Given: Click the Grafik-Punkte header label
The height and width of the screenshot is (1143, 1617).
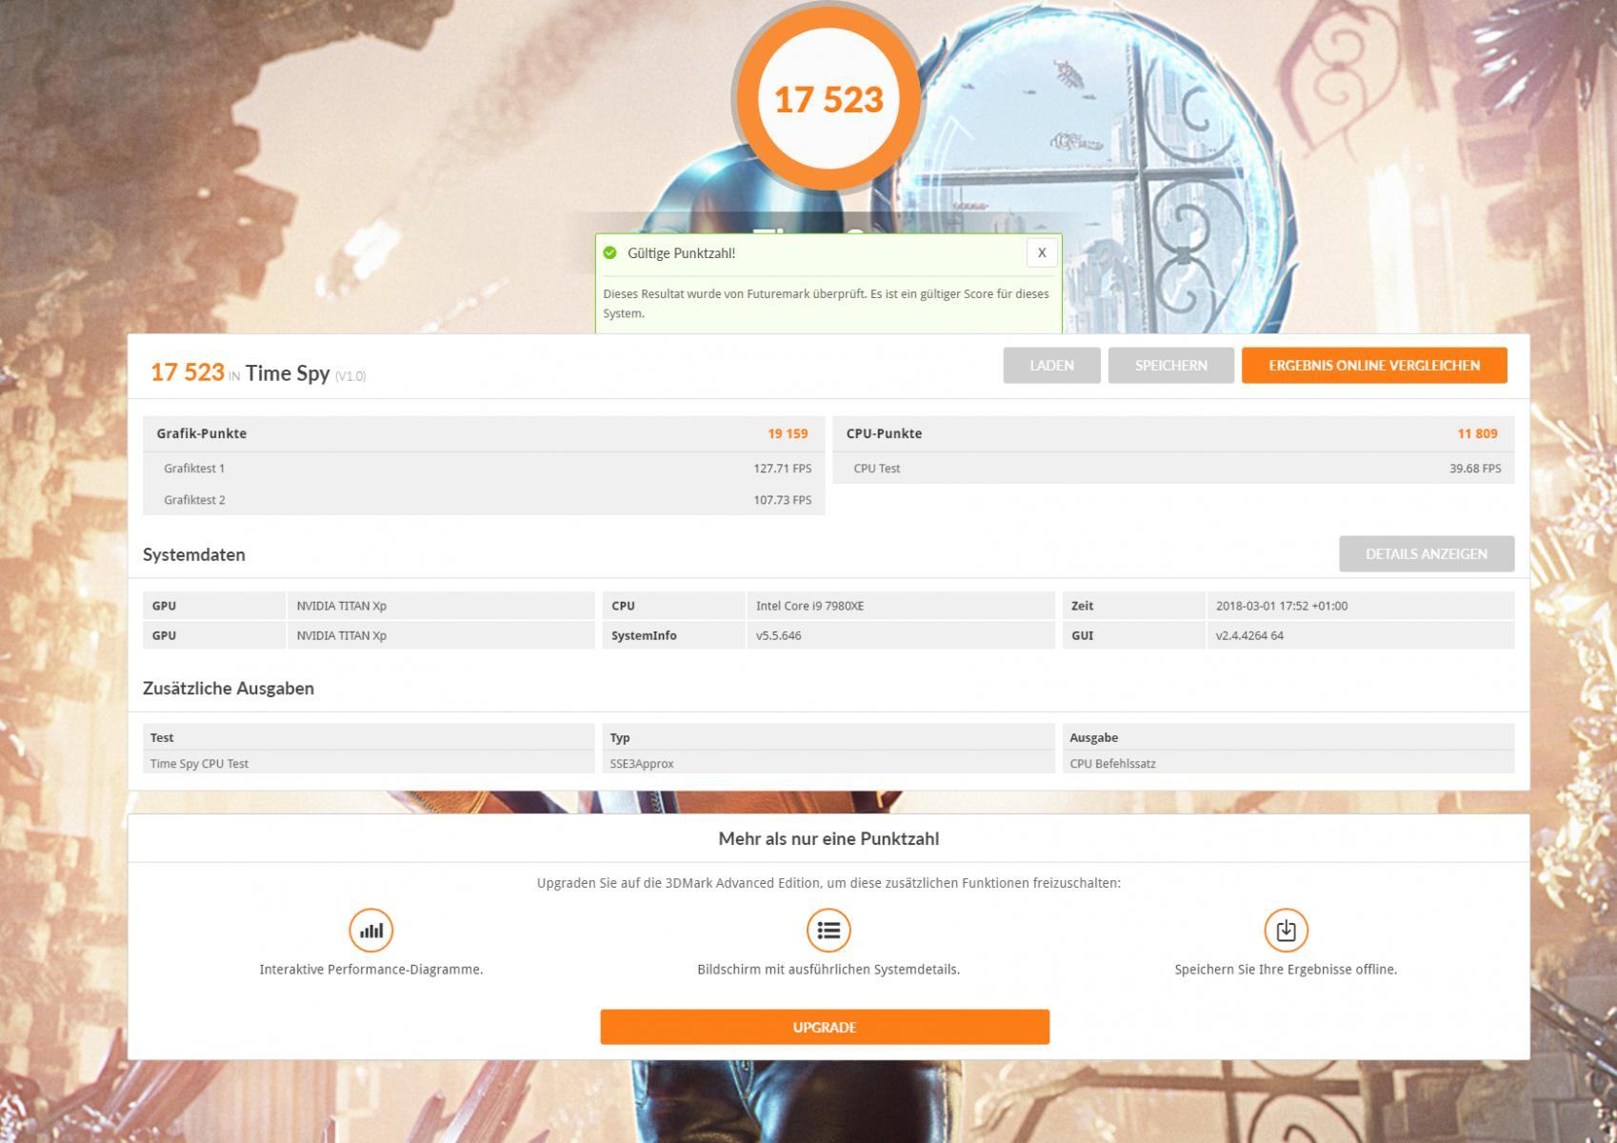Looking at the screenshot, I should (x=202, y=433).
